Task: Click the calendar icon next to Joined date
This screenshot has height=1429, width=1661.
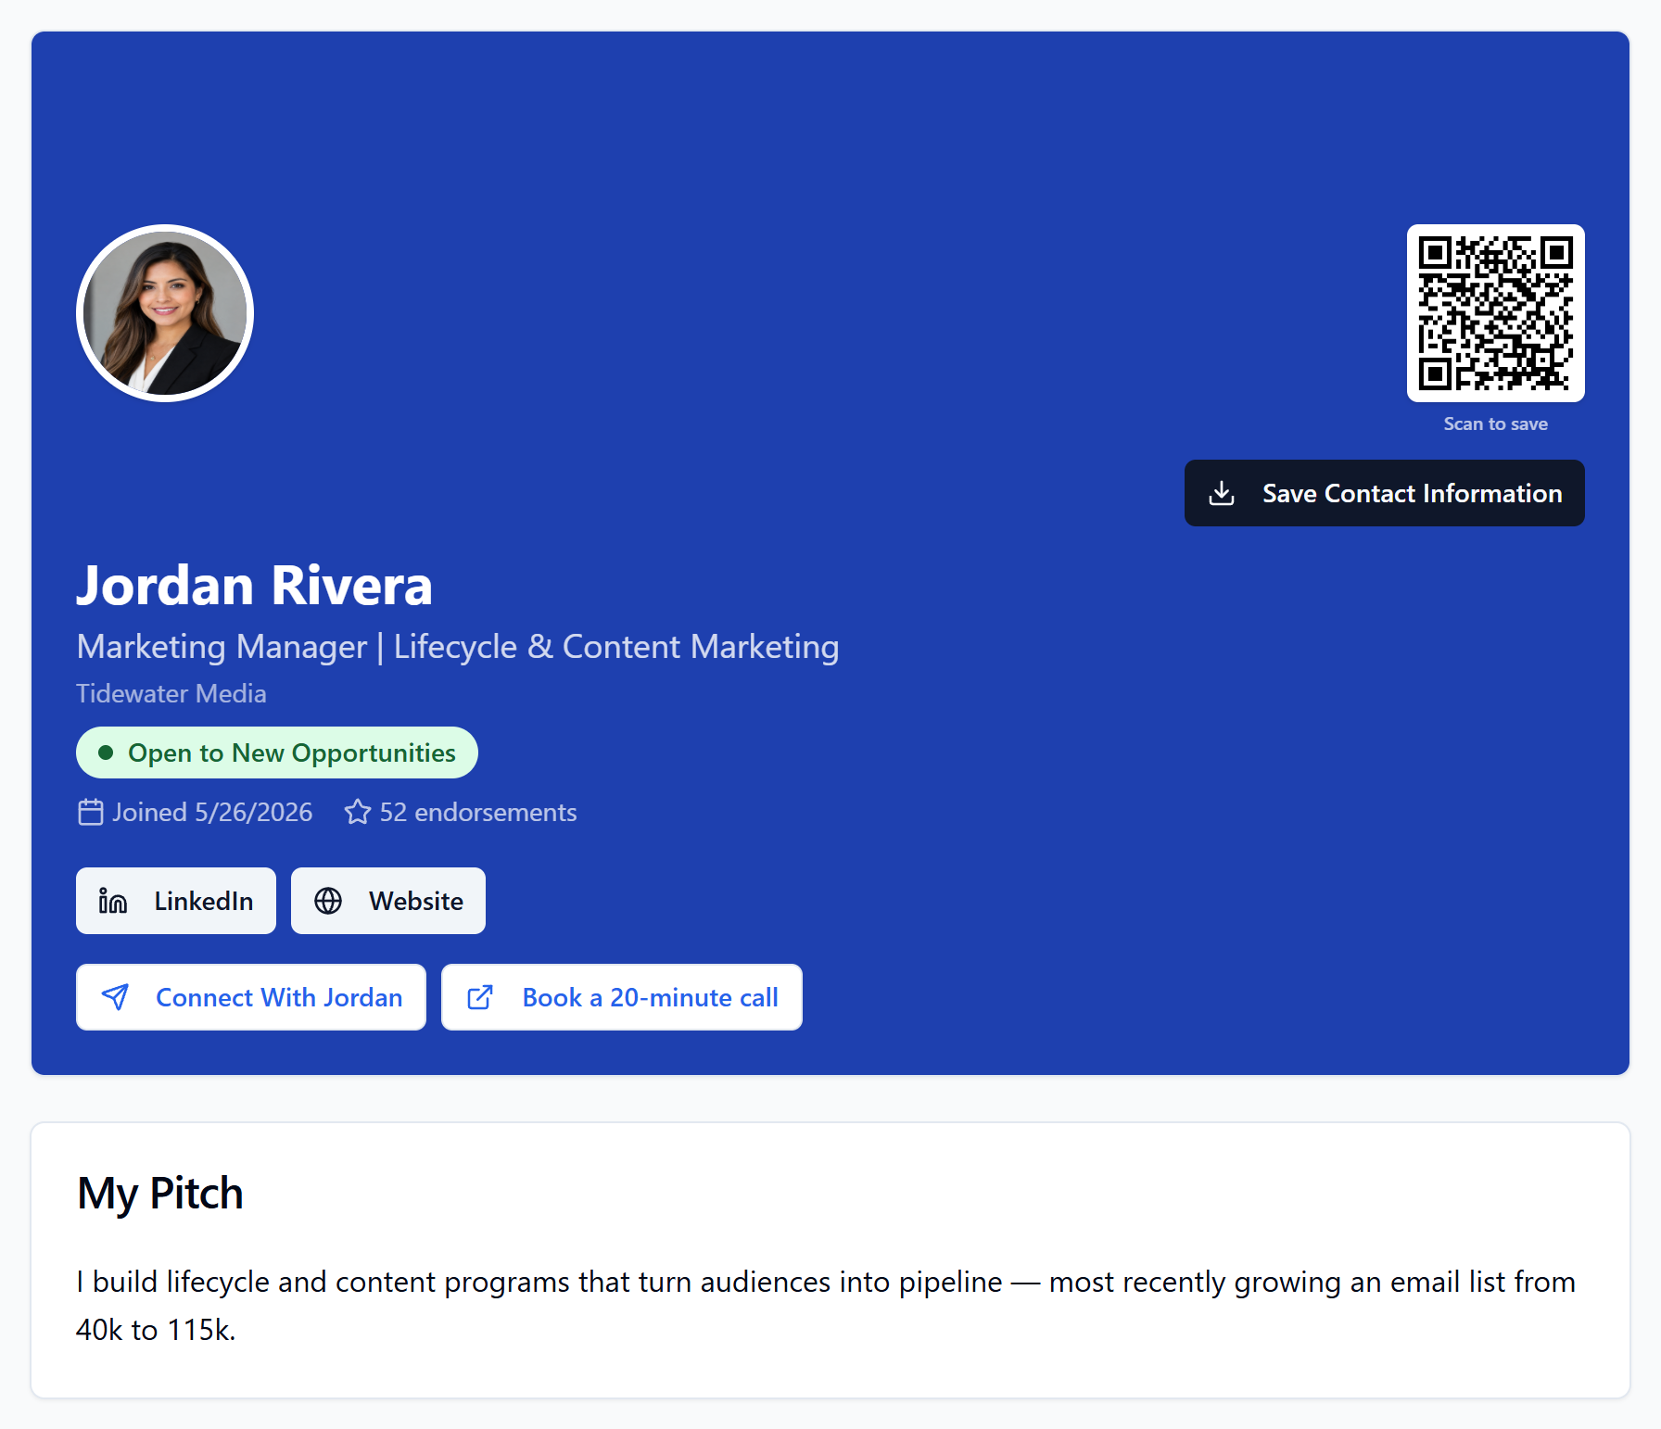Action: pyautogui.click(x=91, y=812)
